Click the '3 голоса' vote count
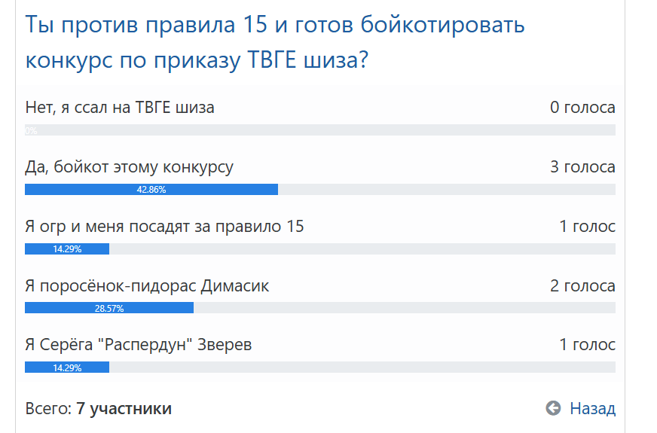This screenshot has height=433, width=657. [x=582, y=167]
